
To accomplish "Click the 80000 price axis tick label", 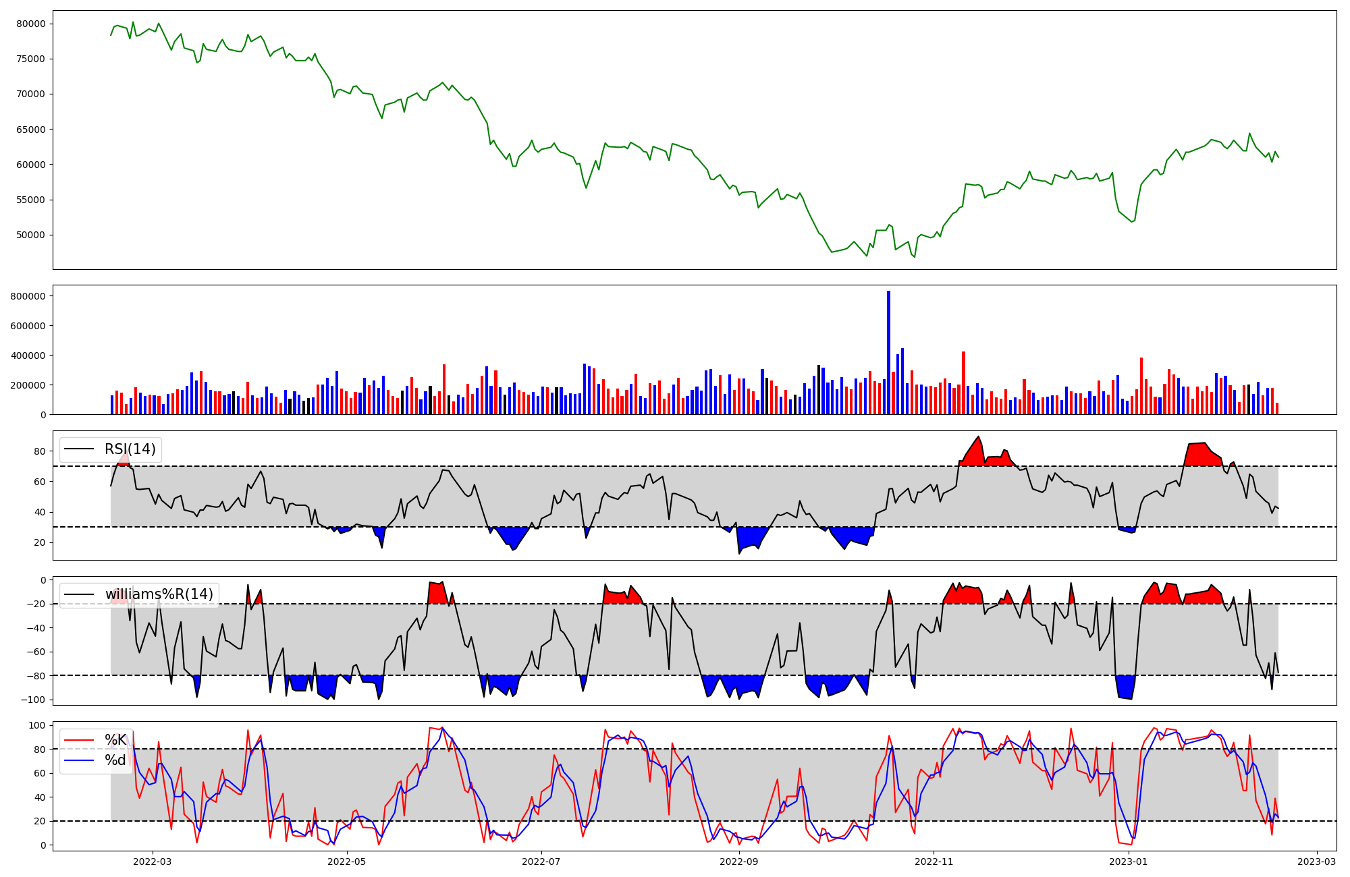I will 31,24.
